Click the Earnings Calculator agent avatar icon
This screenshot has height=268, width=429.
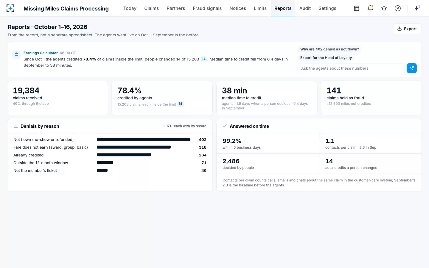point(16,54)
